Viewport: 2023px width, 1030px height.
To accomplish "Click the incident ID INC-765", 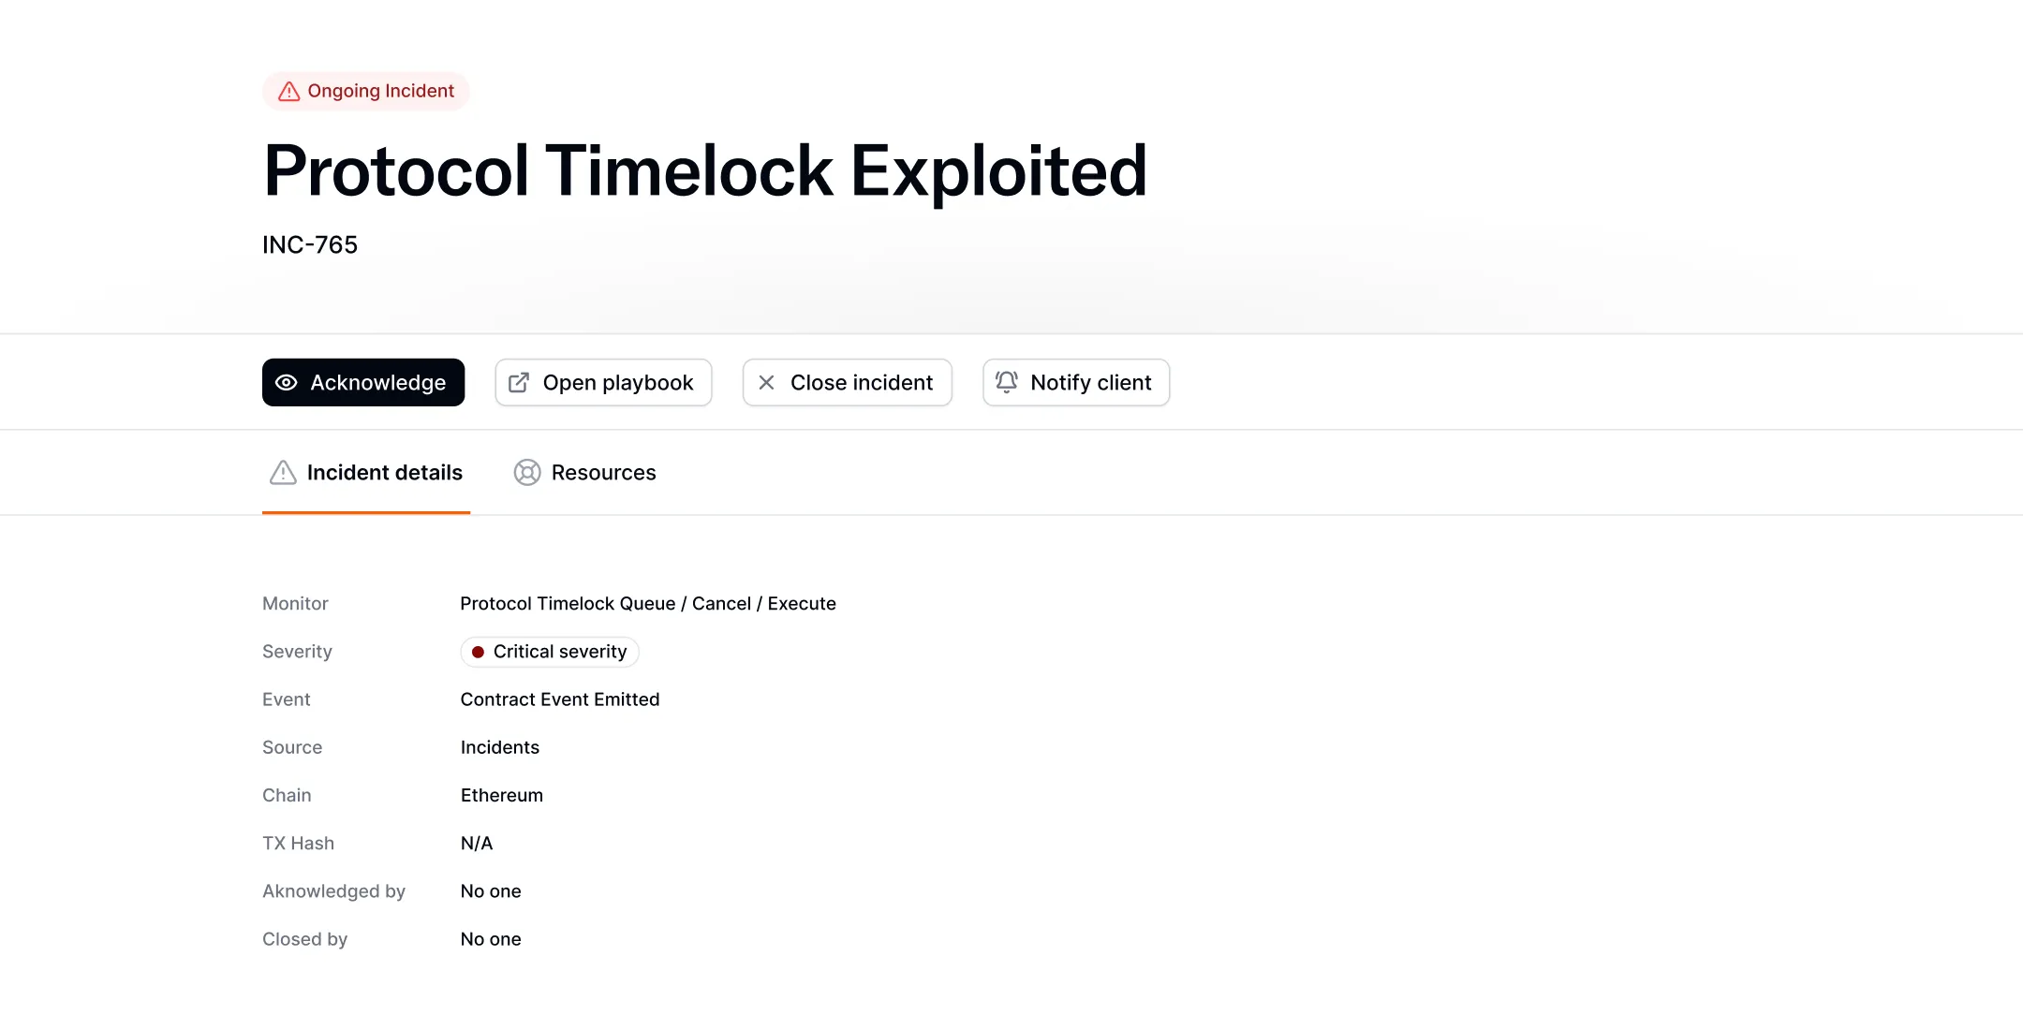I will click(x=310, y=244).
